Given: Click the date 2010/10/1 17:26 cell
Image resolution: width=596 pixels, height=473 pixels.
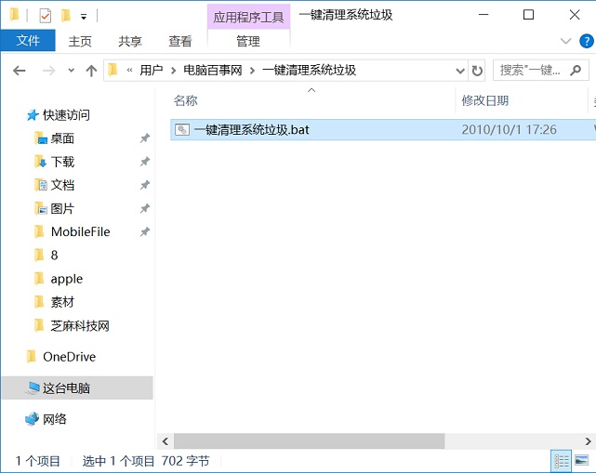Looking at the screenshot, I should coord(509,129).
